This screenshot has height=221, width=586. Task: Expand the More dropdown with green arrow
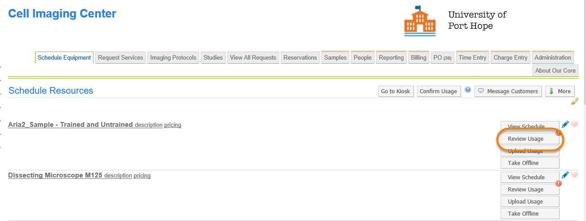[559, 91]
